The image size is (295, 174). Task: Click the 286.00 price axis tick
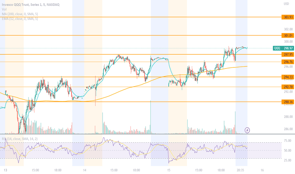pyautogui.click(x=288, y=129)
